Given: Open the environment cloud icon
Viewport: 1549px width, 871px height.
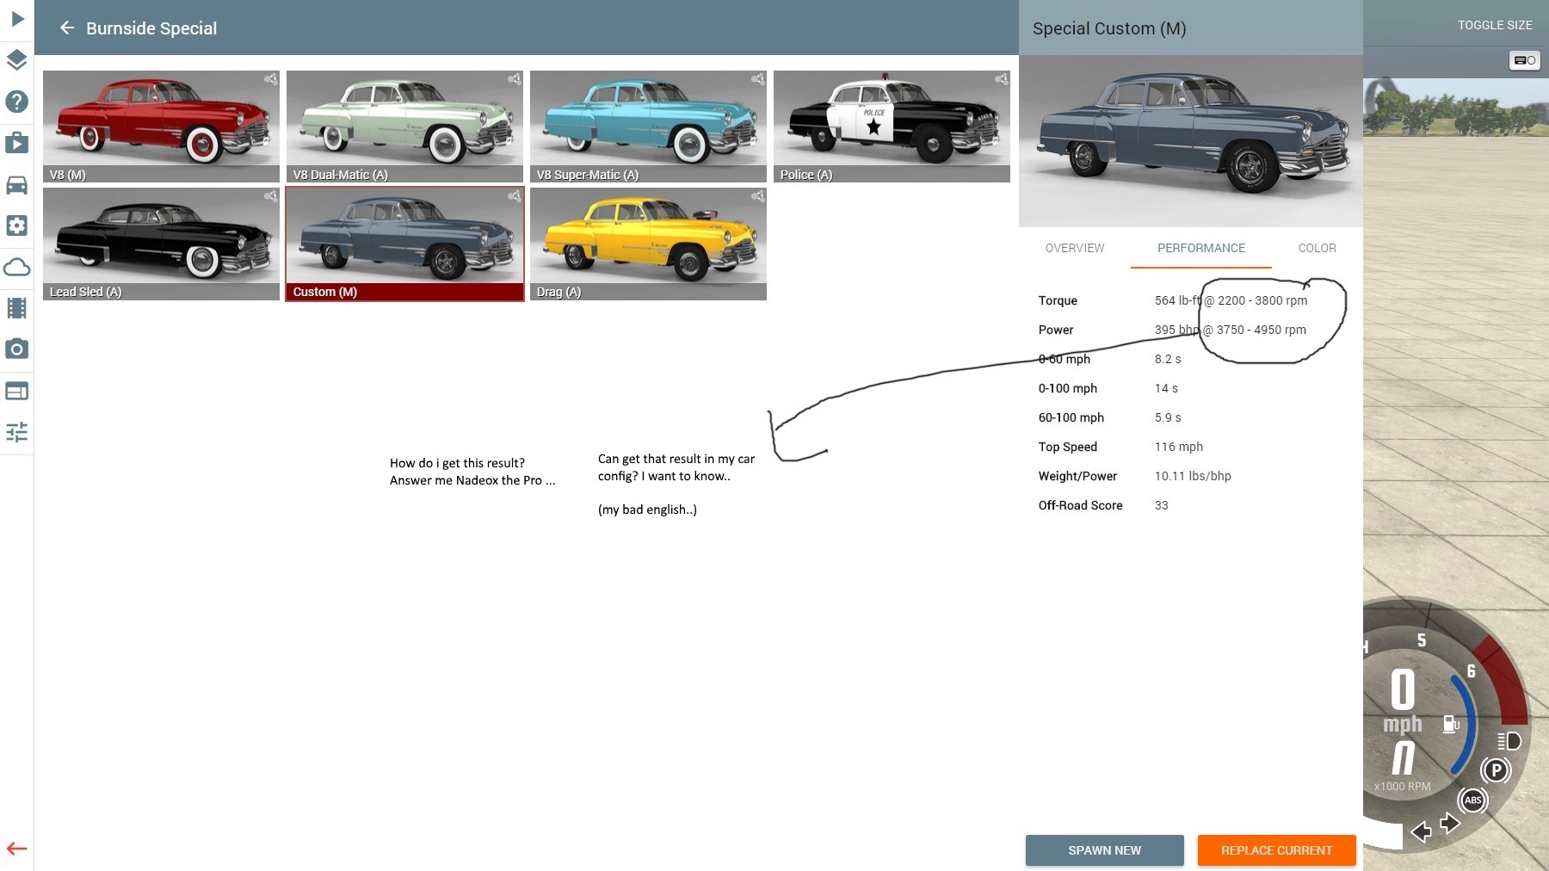Looking at the screenshot, I should tap(16, 267).
